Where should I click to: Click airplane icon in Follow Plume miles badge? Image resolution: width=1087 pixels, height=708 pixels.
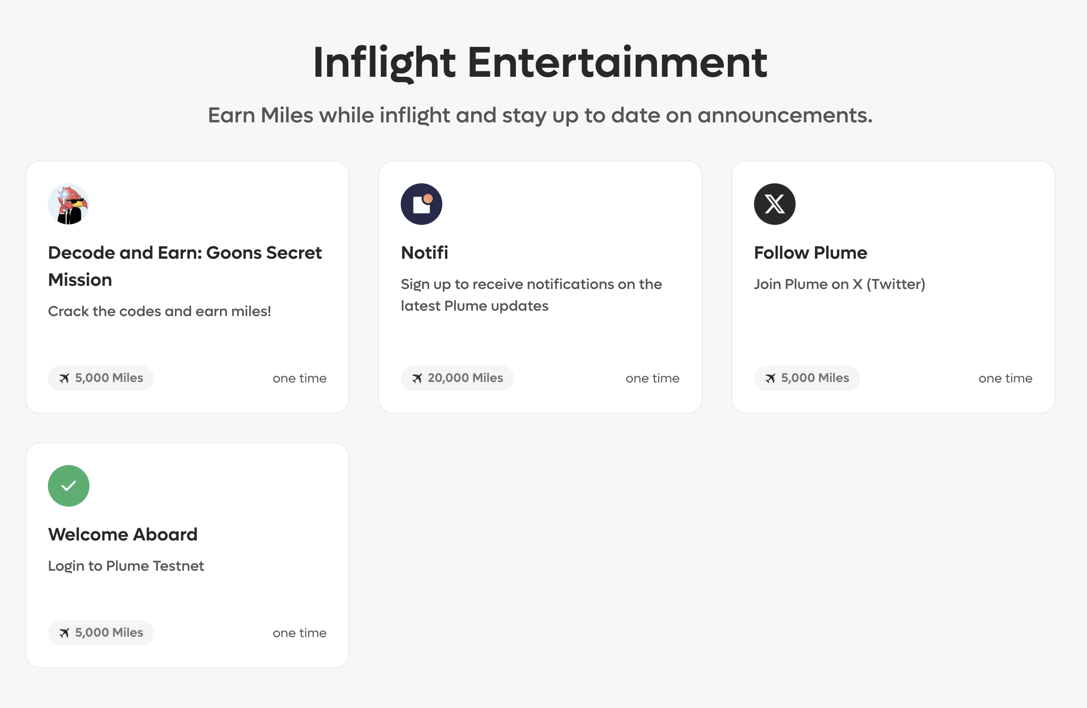tap(770, 378)
